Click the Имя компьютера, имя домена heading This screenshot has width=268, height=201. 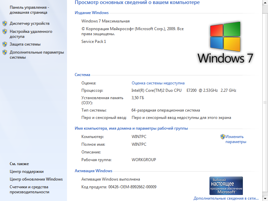(x=131, y=128)
